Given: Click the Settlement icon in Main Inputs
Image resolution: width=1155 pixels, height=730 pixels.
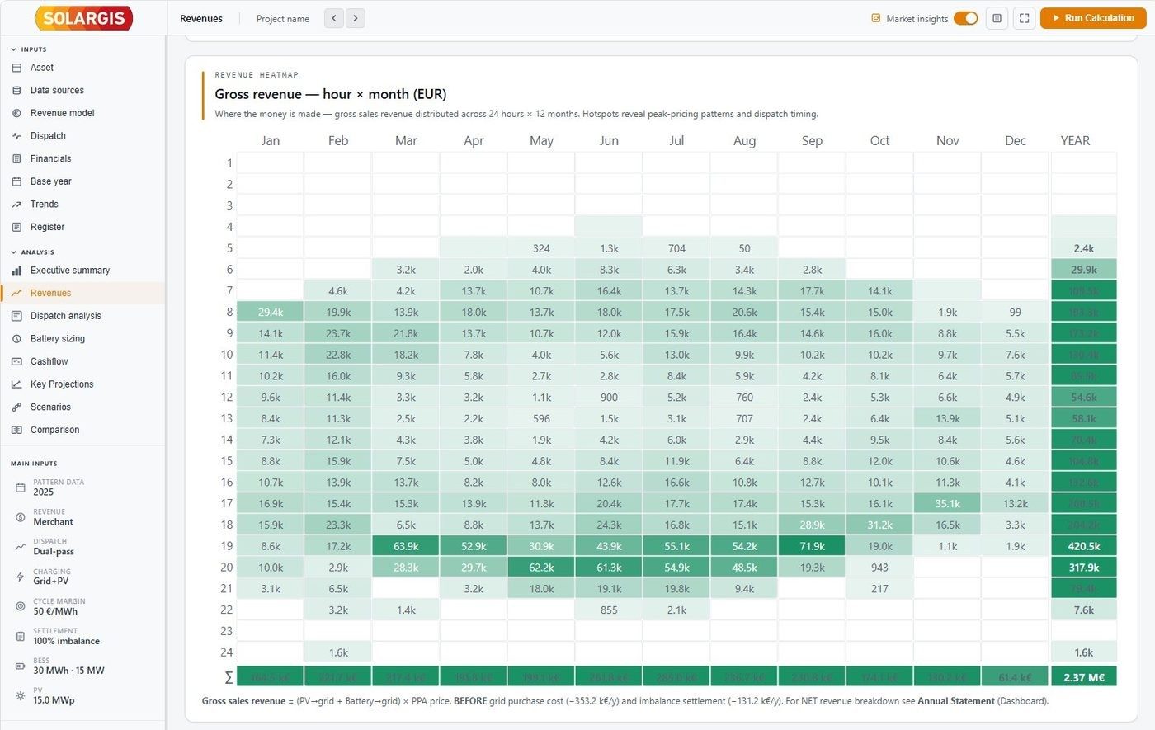Looking at the screenshot, I should (x=21, y=636).
